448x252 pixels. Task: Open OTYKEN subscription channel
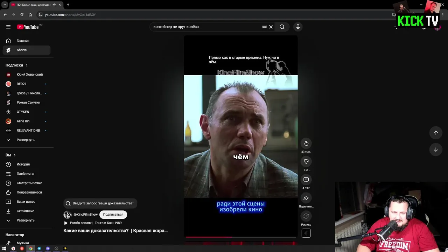tap(27, 112)
